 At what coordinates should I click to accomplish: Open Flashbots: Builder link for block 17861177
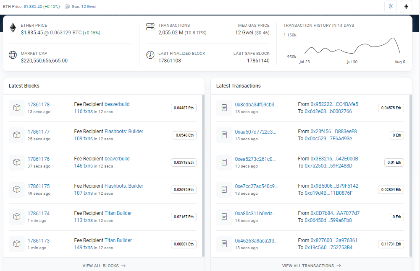pyautogui.click(x=124, y=132)
